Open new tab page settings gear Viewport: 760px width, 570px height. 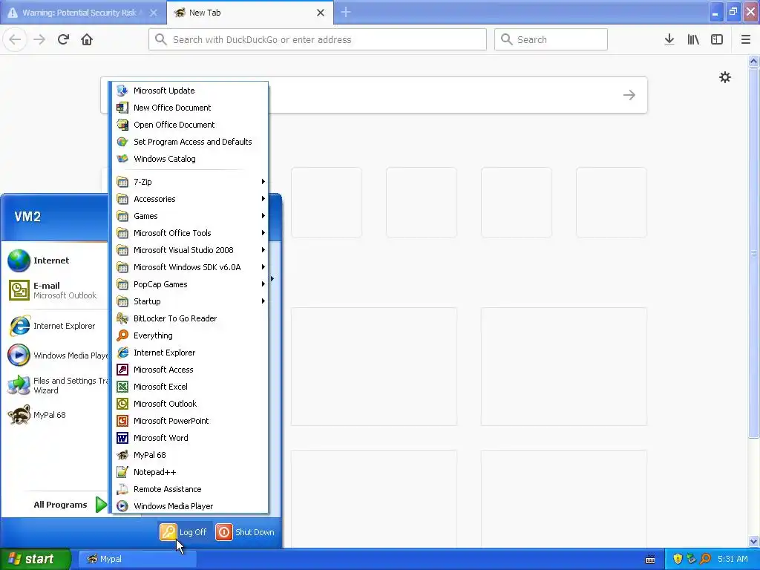(724, 77)
